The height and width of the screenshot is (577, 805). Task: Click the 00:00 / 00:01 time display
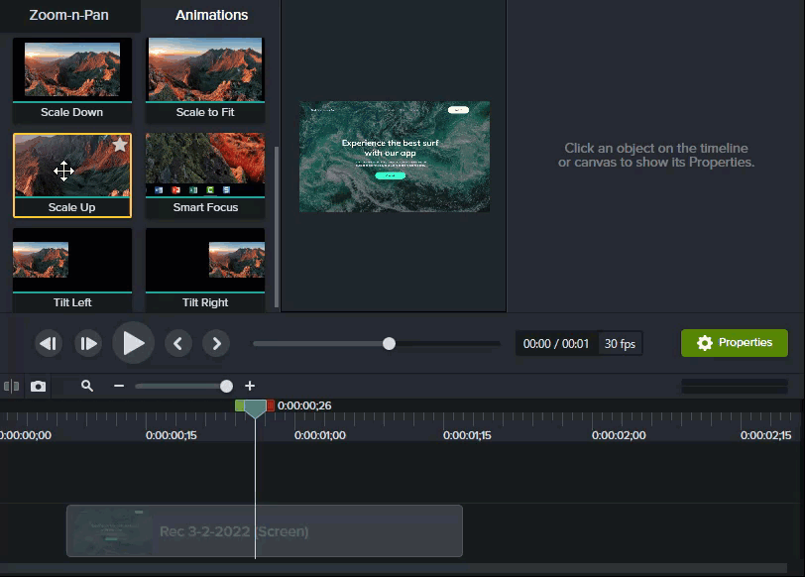556,343
